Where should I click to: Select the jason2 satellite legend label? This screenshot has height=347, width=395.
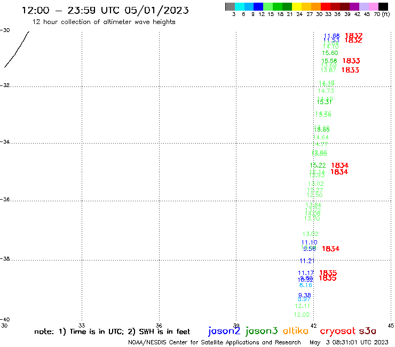[224, 331]
